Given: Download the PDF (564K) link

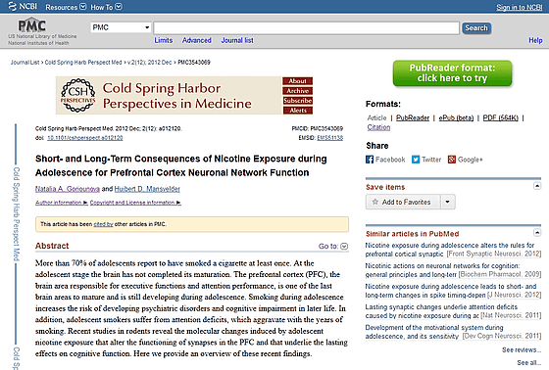Looking at the screenshot, I should coord(500,117).
